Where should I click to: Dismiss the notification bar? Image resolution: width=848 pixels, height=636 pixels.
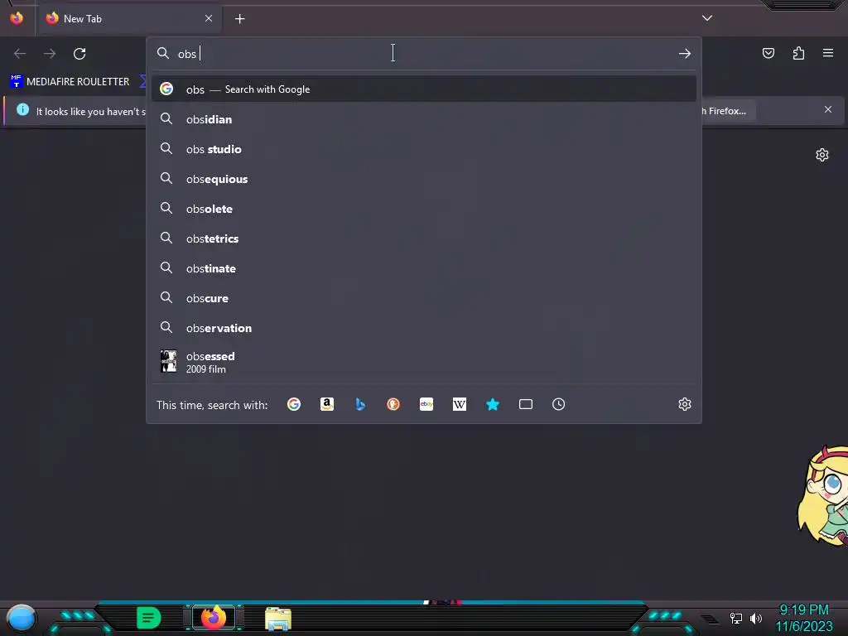(x=828, y=110)
